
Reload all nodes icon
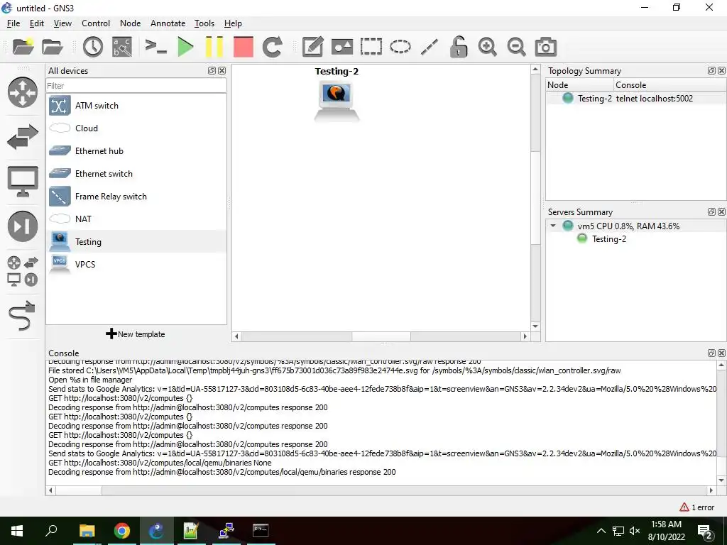[272, 47]
